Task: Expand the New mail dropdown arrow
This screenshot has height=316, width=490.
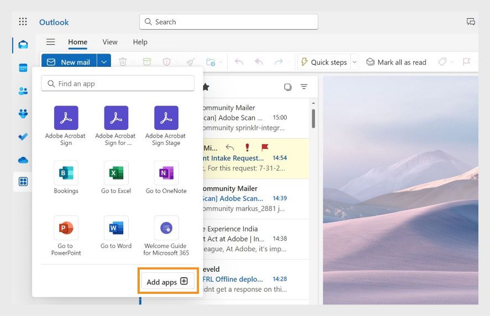Action: (104, 62)
